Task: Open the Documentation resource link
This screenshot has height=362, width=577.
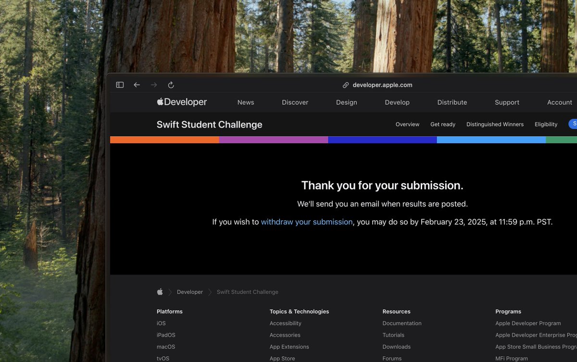Action: (402, 324)
